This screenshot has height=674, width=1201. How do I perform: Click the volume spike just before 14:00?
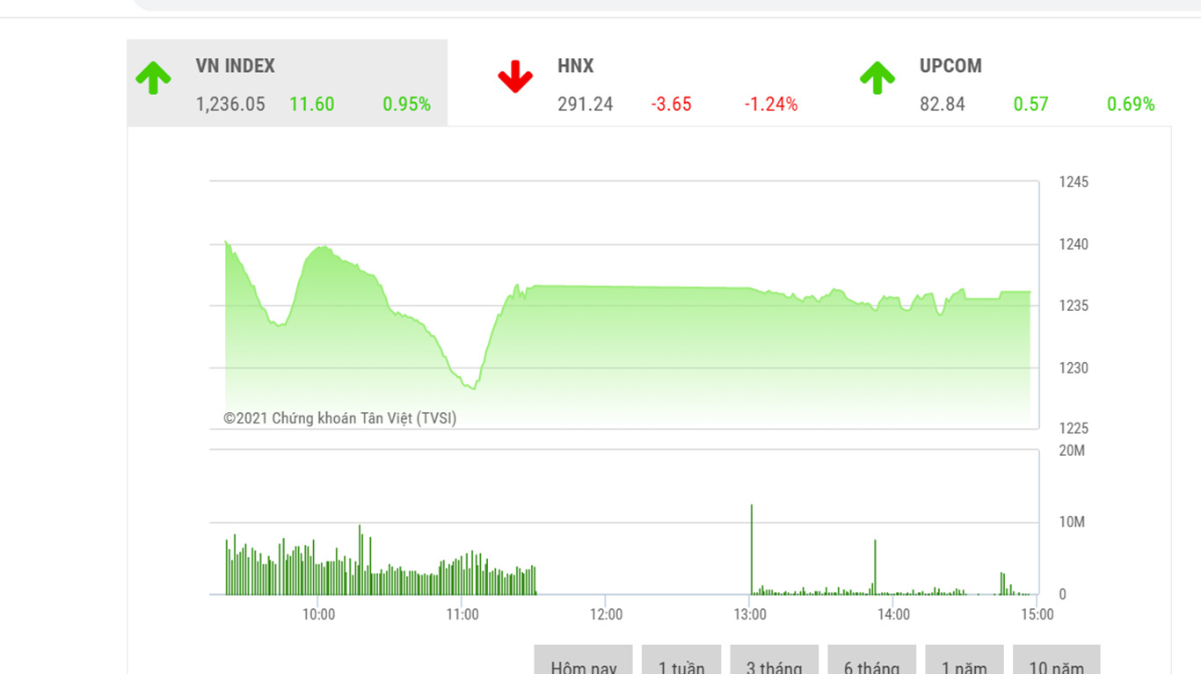pos(875,567)
